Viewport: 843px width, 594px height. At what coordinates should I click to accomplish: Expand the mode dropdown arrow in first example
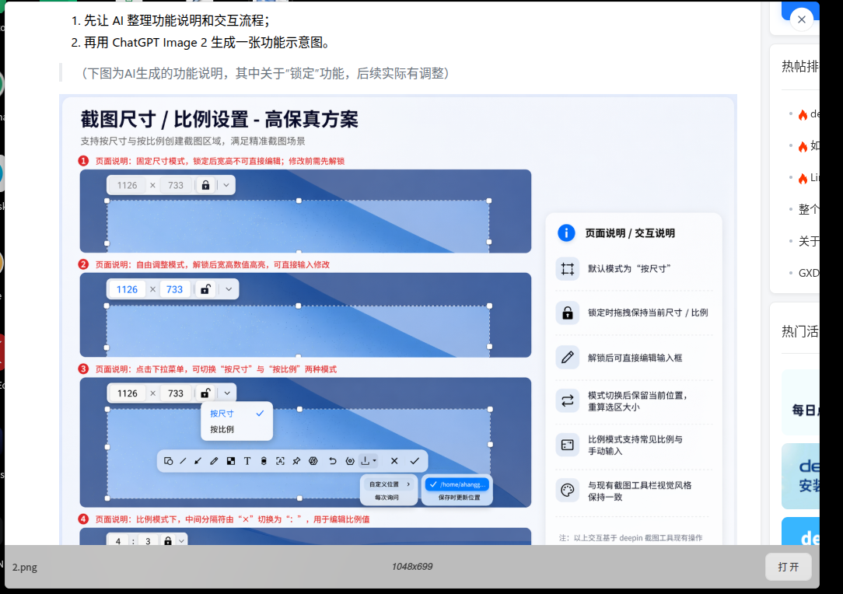[226, 186]
